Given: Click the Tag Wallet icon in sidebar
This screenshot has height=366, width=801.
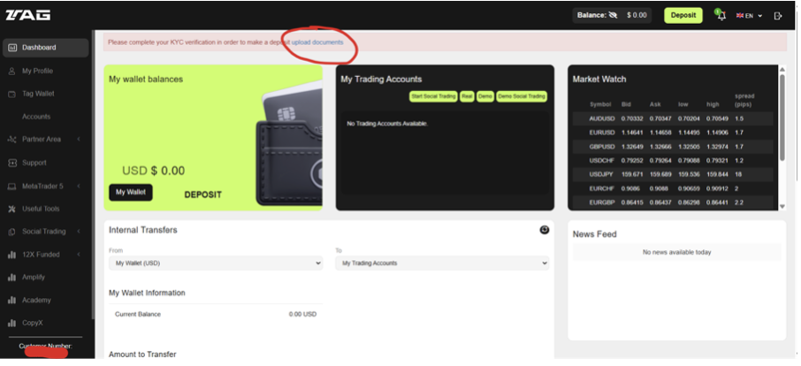Looking at the screenshot, I should click(x=12, y=94).
